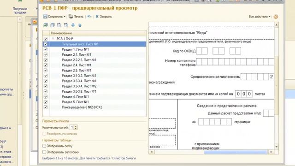Click the edit icon between Печать and Закрыть
Viewport: 295px width, 166px height.
pyautogui.click(x=89, y=17)
